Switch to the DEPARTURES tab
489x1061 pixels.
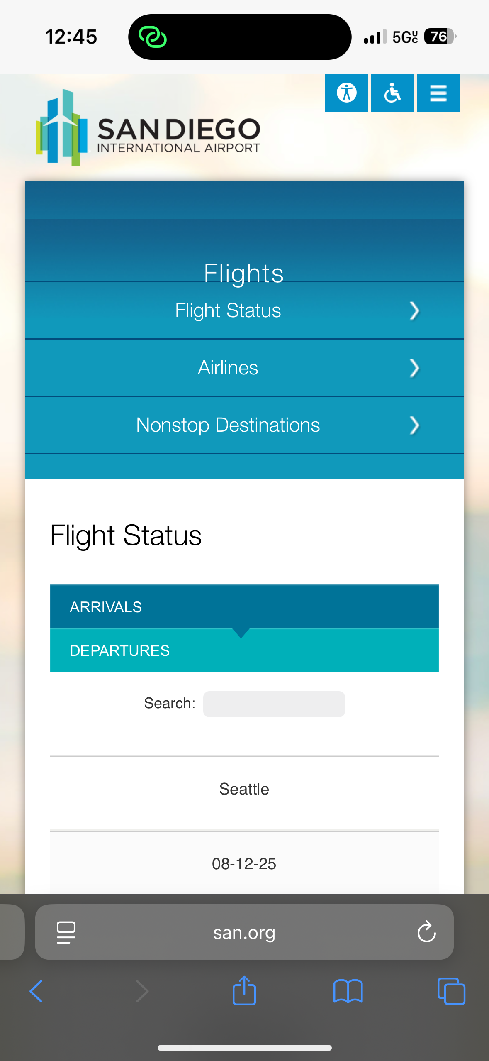tap(119, 650)
